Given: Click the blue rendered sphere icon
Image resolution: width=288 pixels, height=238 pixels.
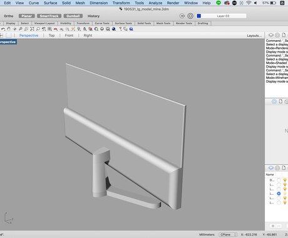Looking at the screenshot, I should coord(114,29).
